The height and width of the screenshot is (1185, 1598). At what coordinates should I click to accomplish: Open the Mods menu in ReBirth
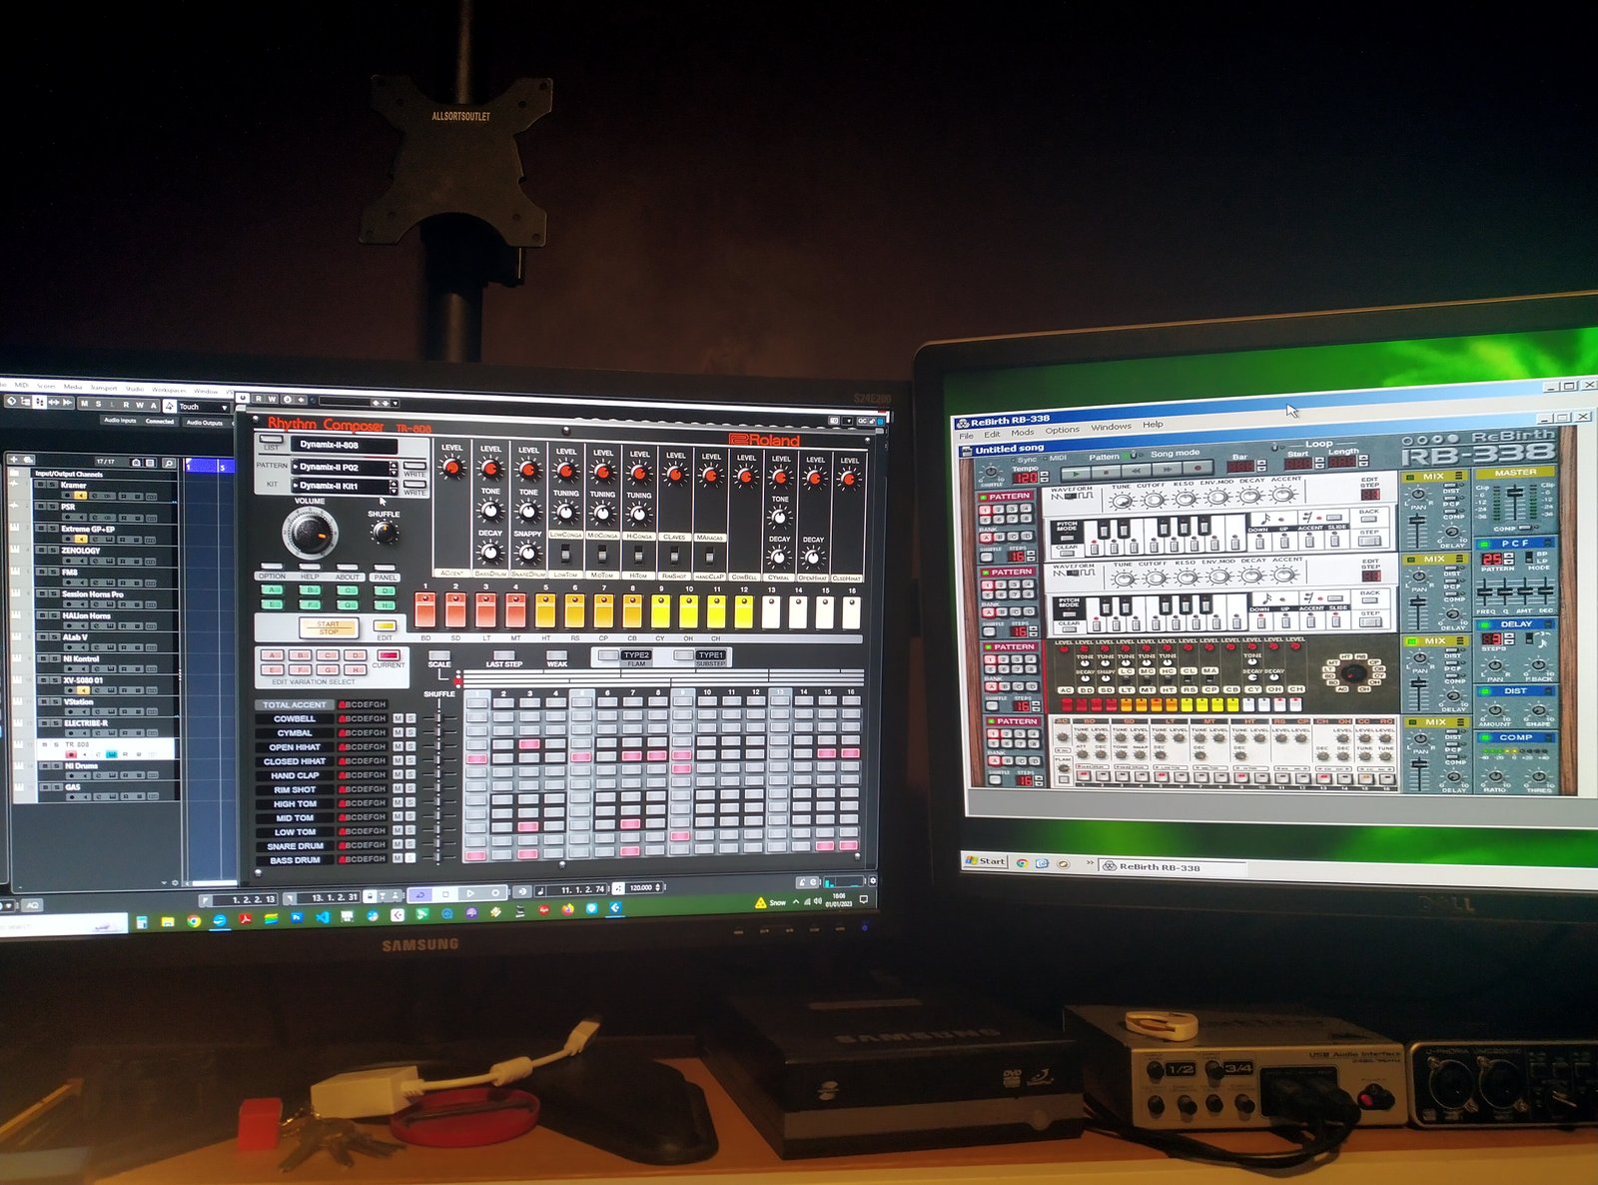(1022, 433)
